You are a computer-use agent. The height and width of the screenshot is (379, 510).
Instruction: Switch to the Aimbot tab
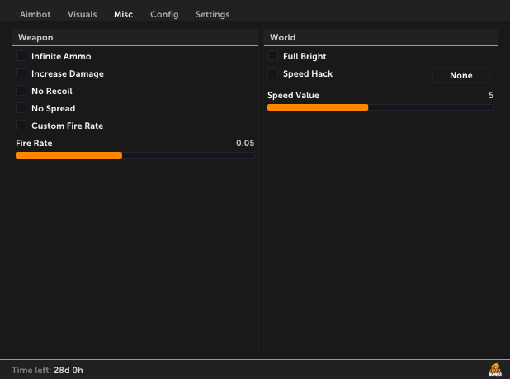[x=35, y=14]
